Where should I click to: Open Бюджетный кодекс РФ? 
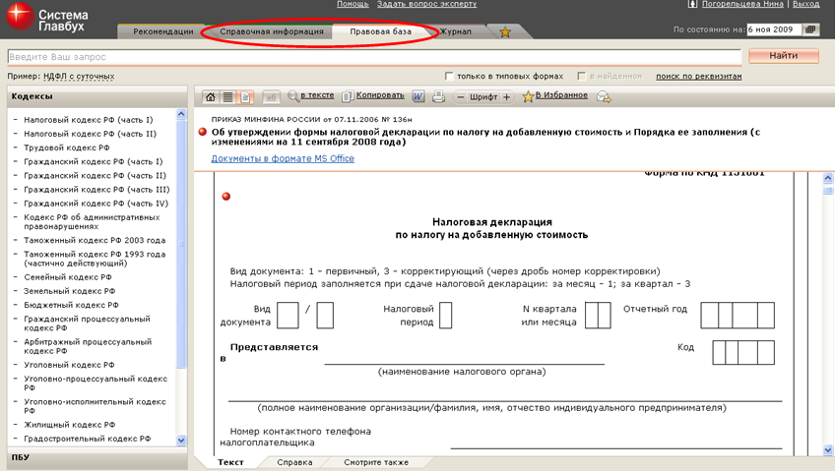[71, 305]
